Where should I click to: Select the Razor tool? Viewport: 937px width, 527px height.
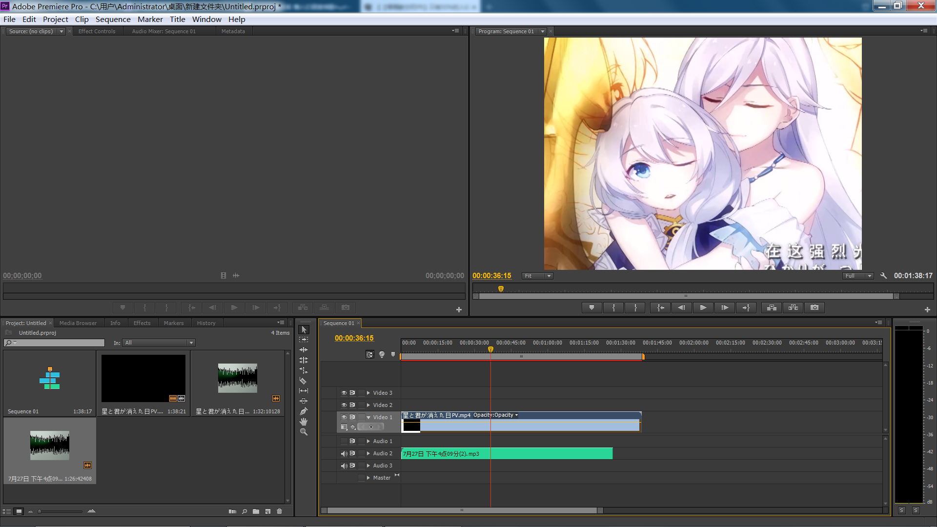(303, 381)
